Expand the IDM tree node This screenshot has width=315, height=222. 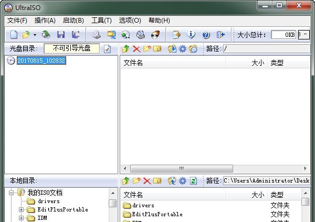coord(22,218)
